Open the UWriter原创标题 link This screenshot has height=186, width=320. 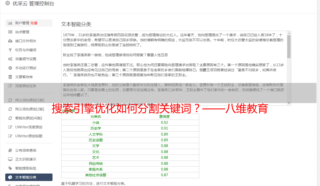pyautogui.click(x=28, y=136)
